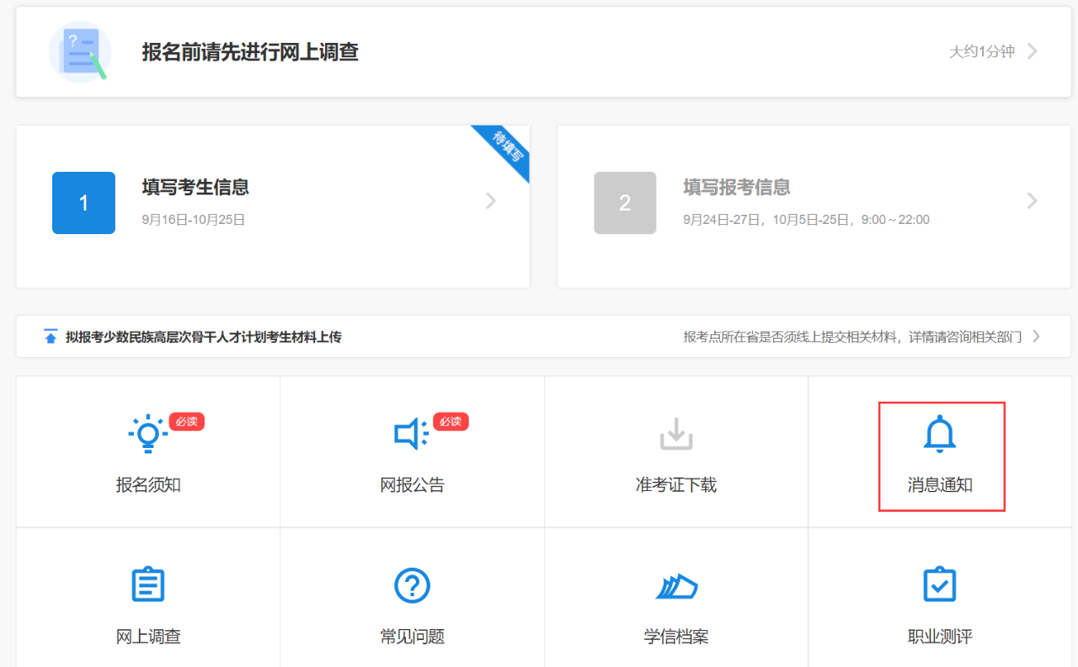Select step 1 blue number box
Viewport: 1078px width, 667px height.
click(x=83, y=203)
